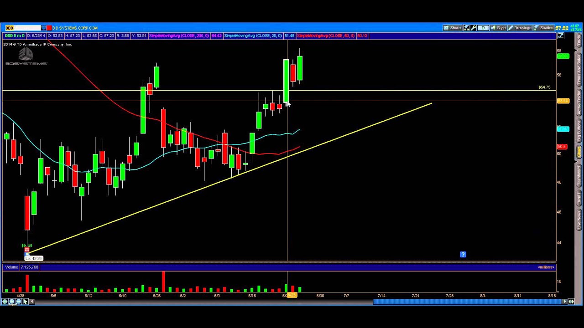Viewport: 584px width, 328px height.
Task: Click the D: 6/23/14 date readout
Action: [x=36, y=36]
